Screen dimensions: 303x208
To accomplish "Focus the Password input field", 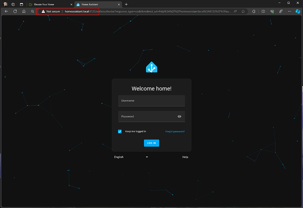I will 147,117.
